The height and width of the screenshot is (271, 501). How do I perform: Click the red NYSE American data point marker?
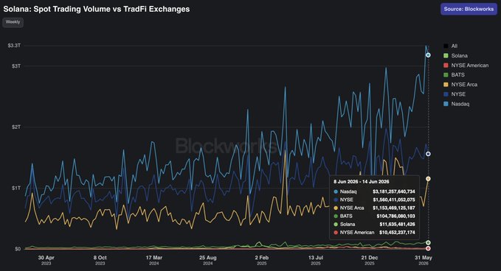coord(428,248)
